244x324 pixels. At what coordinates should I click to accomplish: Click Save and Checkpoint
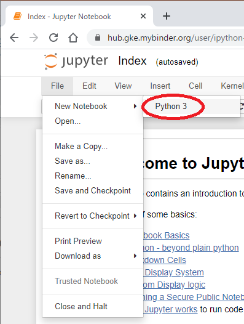tap(93, 190)
